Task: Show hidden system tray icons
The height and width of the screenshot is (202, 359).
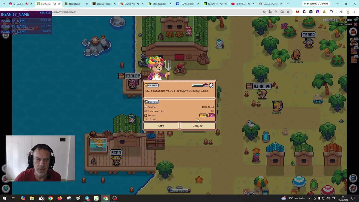Action: 310,198
